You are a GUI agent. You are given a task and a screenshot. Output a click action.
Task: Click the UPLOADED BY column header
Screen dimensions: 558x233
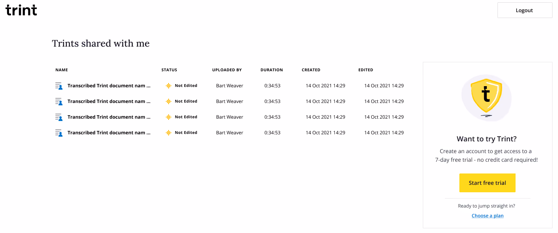(x=227, y=70)
